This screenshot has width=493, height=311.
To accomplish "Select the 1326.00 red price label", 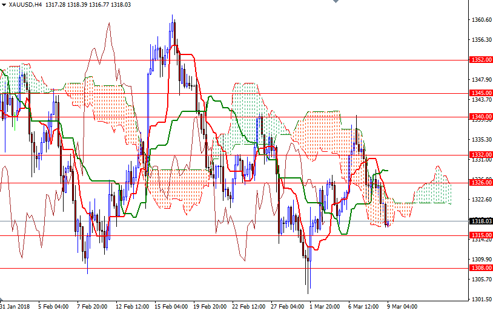I will tap(481, 183).
